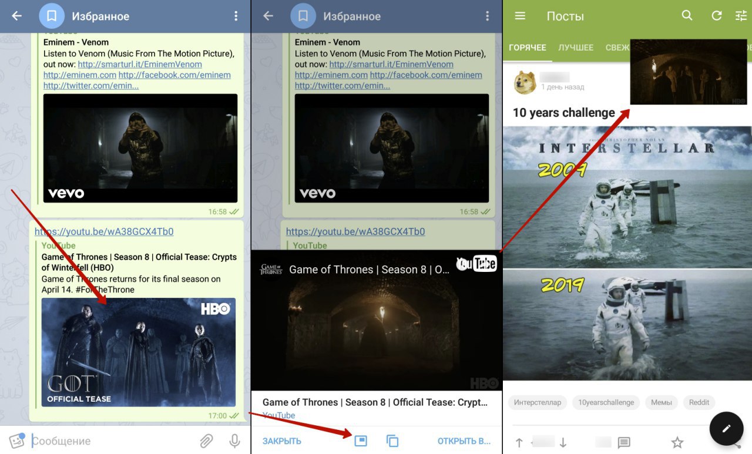Click picture-in-picture icon below video player
This screenshot has height=454, width=752.
coord(361,440)
